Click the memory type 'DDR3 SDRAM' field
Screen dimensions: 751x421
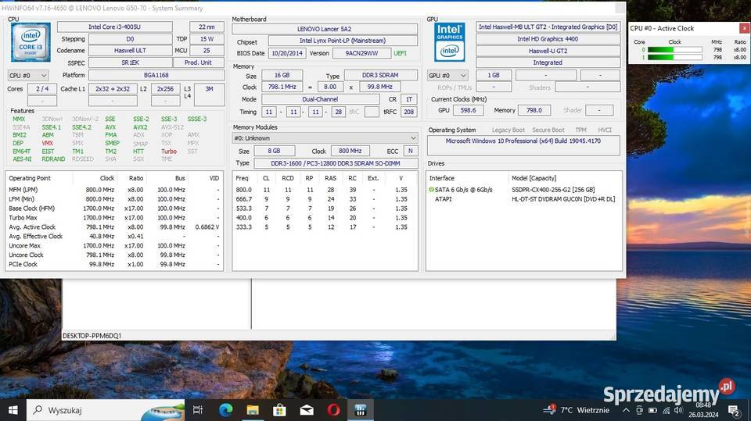click(x=380, y=75)
